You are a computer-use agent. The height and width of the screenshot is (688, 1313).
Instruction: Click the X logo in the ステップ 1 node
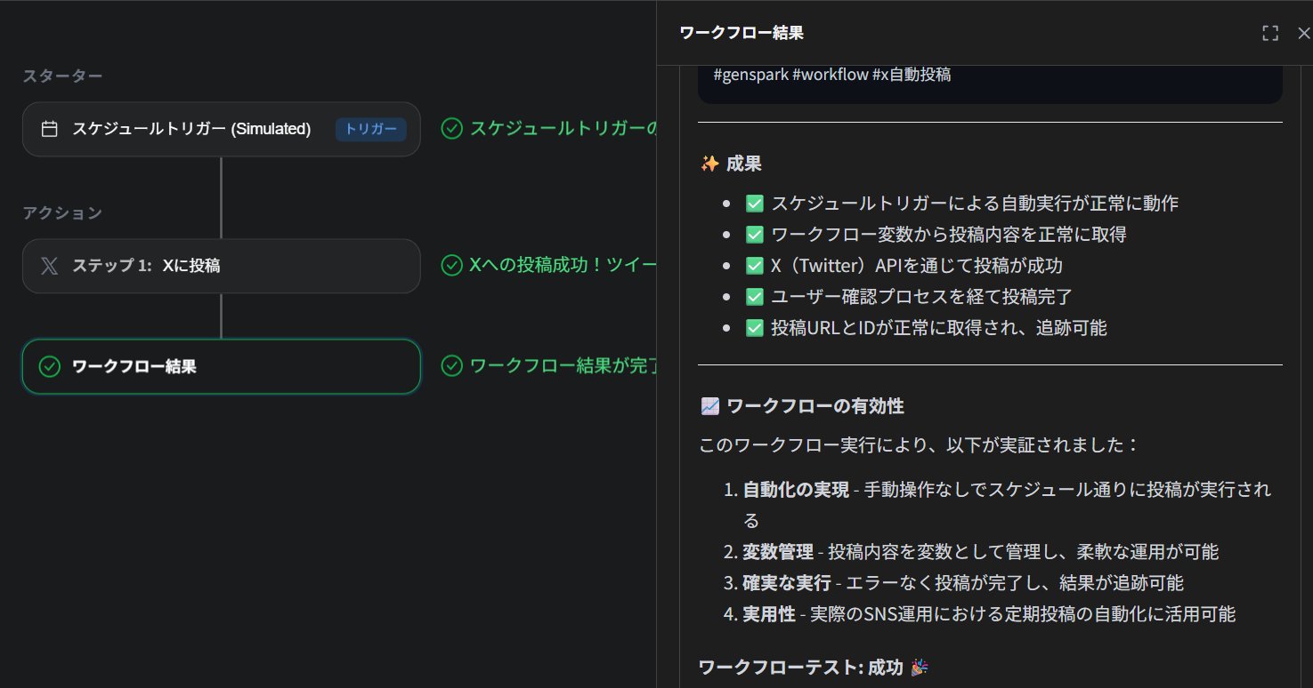pyautogui.click(x=50, y=266)
